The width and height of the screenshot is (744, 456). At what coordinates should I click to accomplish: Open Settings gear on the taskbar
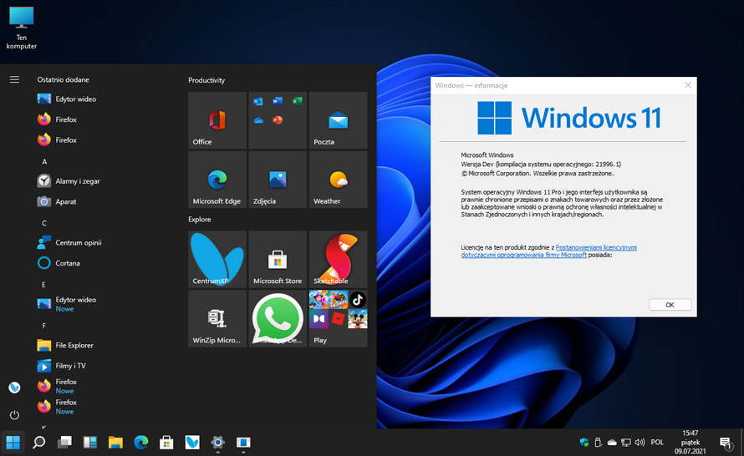click(218, 443)
